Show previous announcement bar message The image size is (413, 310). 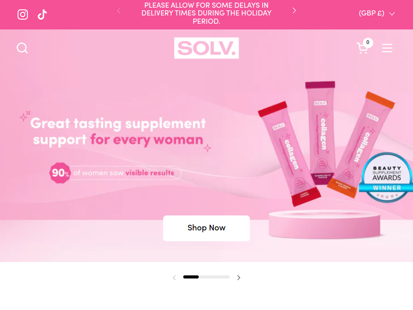[x=119, y=11]
